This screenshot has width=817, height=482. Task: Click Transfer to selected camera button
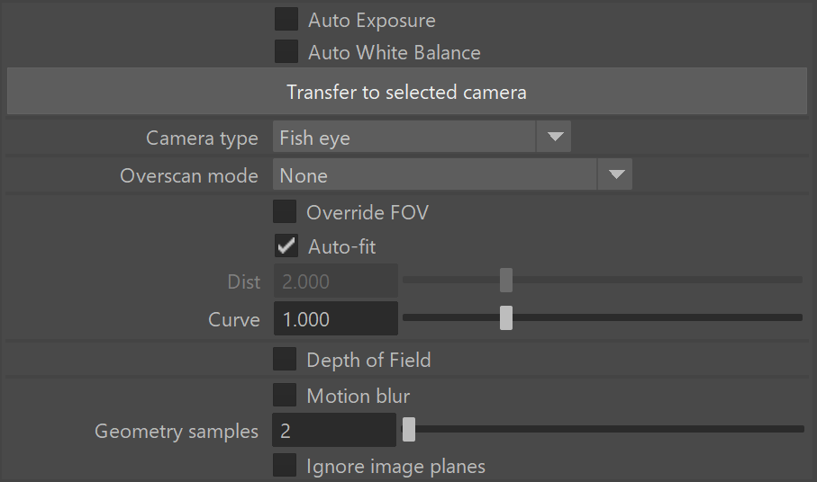click(x=407, y=91)
